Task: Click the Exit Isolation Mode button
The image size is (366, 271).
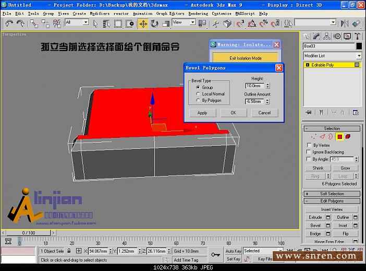Action: [x=246, y=58]
